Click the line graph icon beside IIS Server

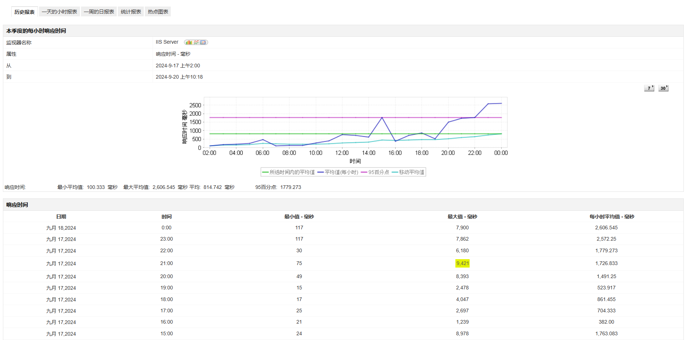click(x=196, y=43)
